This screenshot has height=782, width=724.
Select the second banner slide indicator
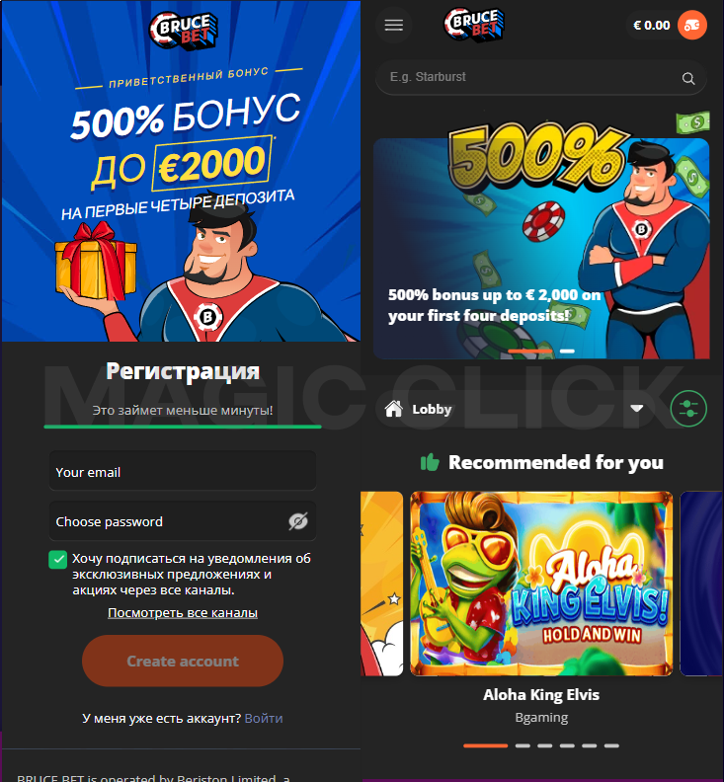567,352
